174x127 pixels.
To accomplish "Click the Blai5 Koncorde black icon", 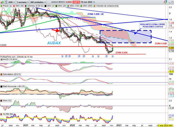I will (x=2, y=87).
